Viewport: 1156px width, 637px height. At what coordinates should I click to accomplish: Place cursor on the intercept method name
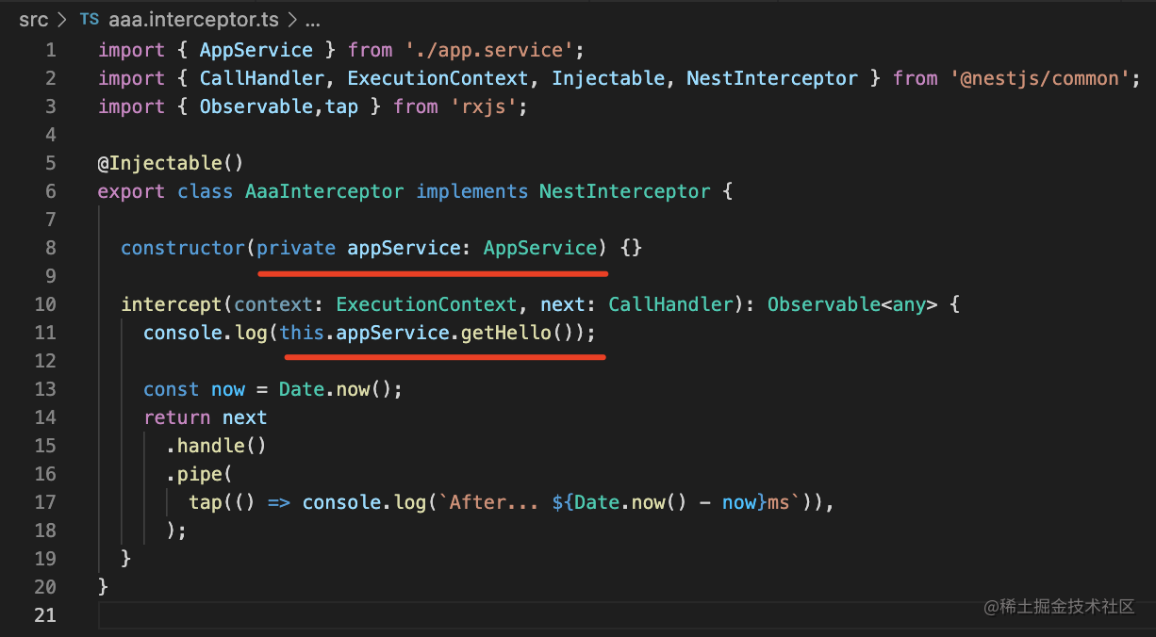click(x=171, y=304)
